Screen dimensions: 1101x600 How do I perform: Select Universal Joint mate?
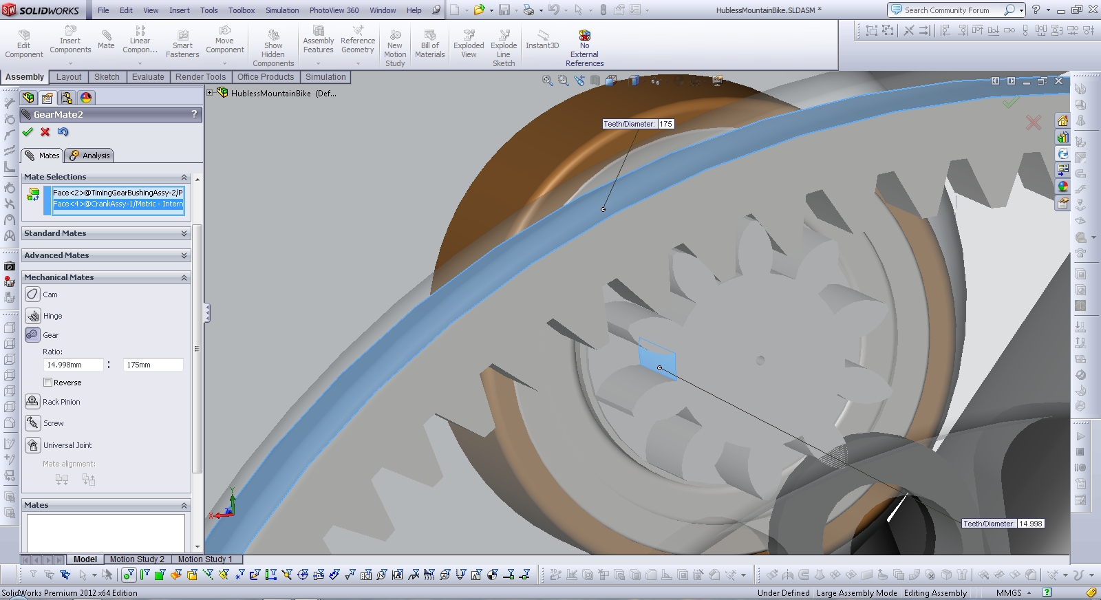point(33,445)
